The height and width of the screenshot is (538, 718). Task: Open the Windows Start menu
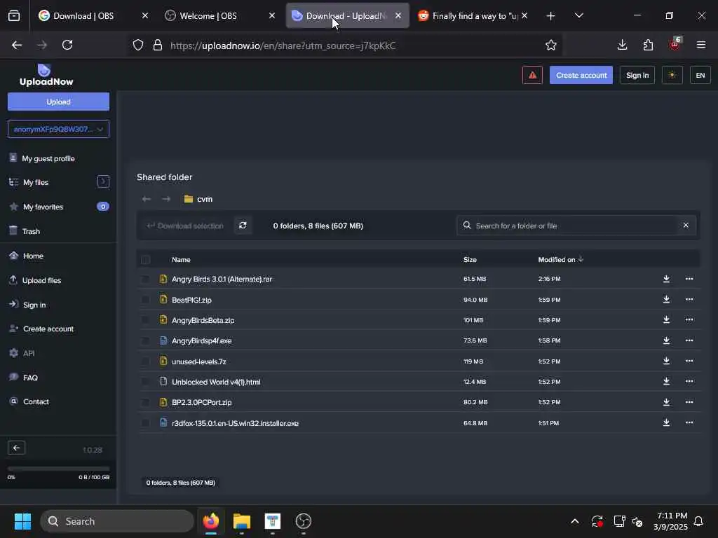point(22,521)
